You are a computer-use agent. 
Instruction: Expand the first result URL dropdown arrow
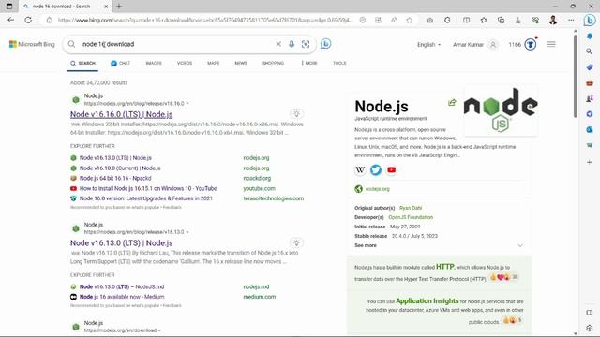pos(187,104)
